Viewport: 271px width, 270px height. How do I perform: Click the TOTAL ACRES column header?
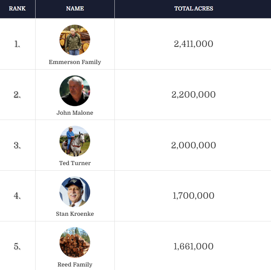(194, 8)
